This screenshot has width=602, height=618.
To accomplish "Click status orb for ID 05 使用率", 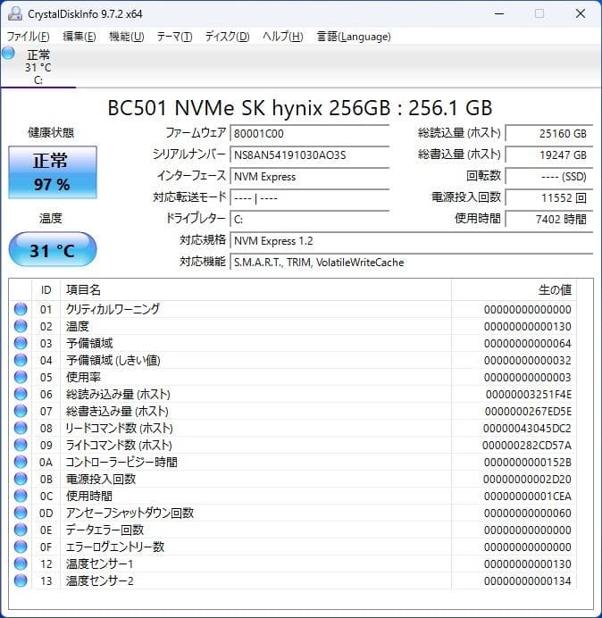I will (x=21, y=377).
